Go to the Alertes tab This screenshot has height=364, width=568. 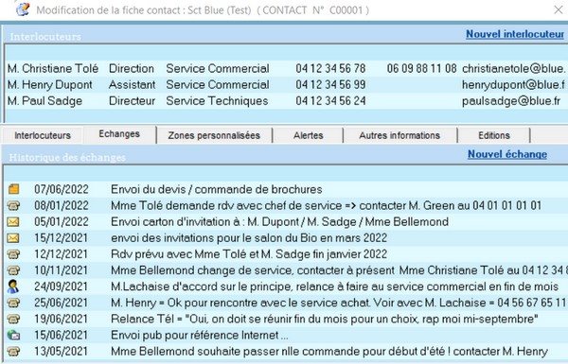click(x=309, y=135)
